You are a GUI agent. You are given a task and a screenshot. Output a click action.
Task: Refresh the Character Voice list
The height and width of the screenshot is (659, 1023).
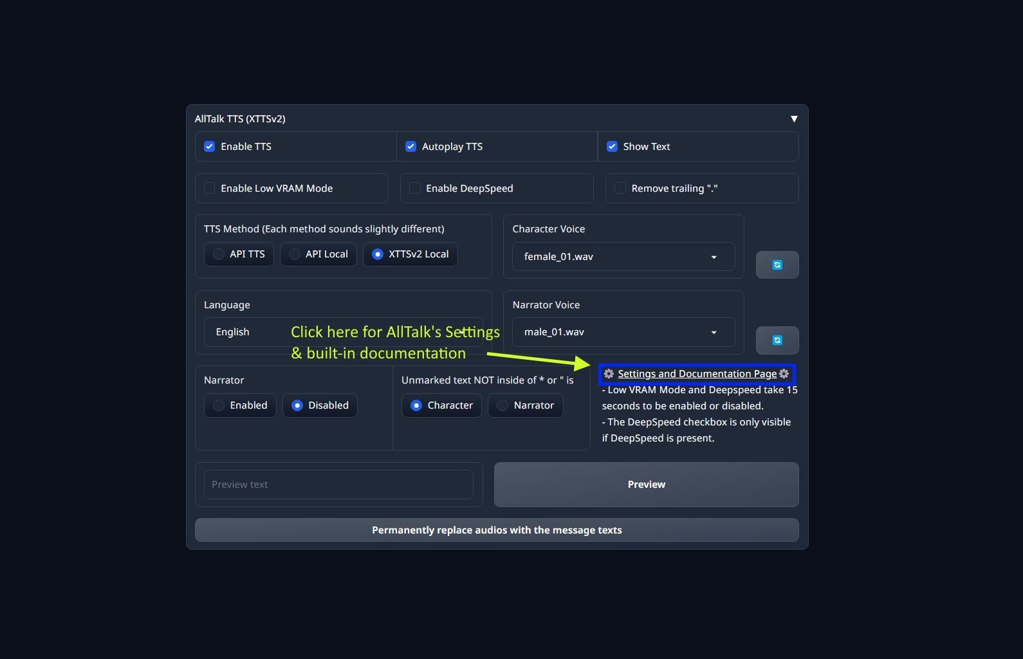tap(777, 265)
